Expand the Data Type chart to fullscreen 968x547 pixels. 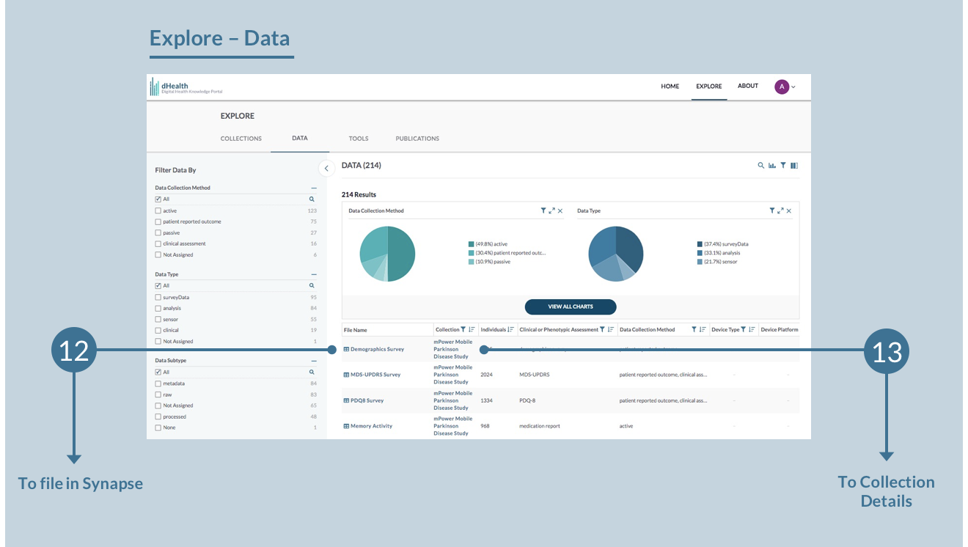(x=780, y=210)
